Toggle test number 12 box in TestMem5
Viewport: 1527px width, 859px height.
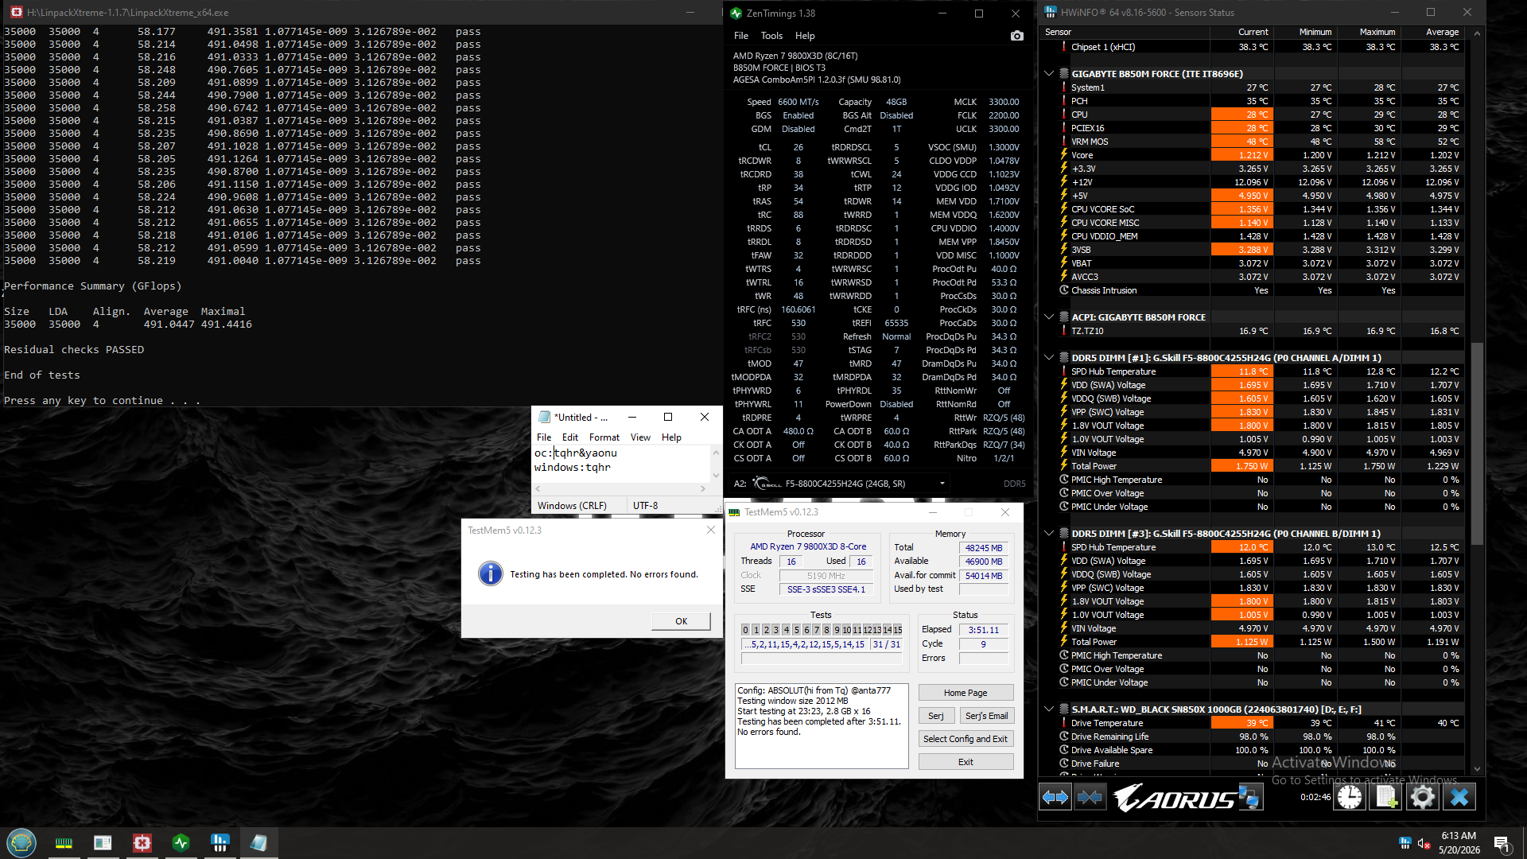pyautogui.click(x=867, y=630)
